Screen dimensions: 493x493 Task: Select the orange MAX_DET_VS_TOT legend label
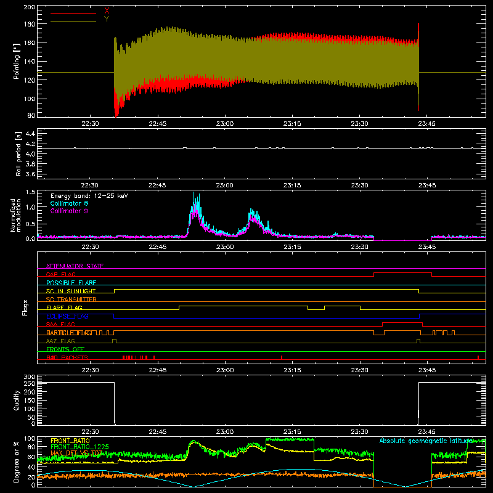(x=76, y=453)
